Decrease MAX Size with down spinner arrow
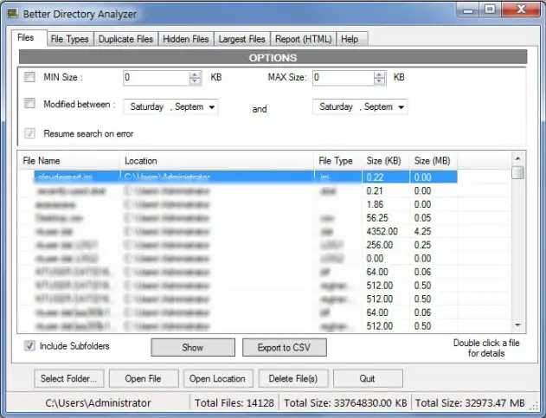 (380, 81)
